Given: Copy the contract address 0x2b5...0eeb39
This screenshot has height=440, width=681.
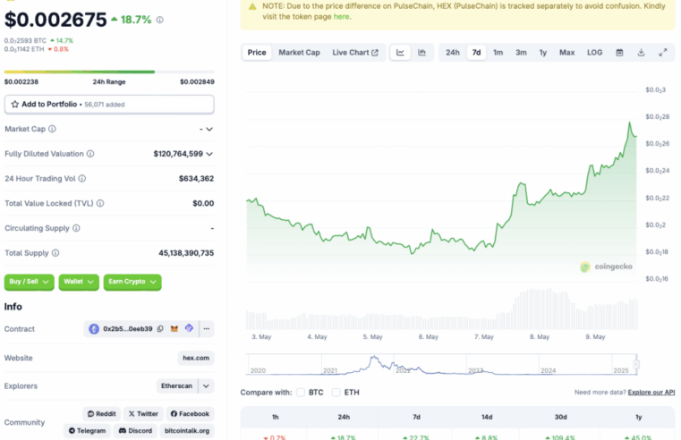Looking at the screenshot, I should tap(160, 329).
